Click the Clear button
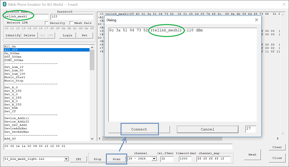The height and width of the screenshot is (167, 289). pyautogui.click(x=277, y=147)
